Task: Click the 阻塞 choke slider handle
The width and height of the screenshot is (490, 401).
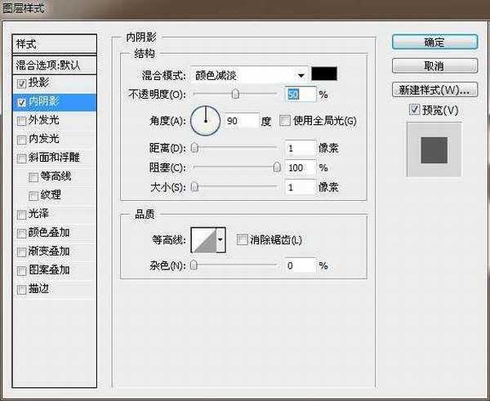Action: [277, 167]
